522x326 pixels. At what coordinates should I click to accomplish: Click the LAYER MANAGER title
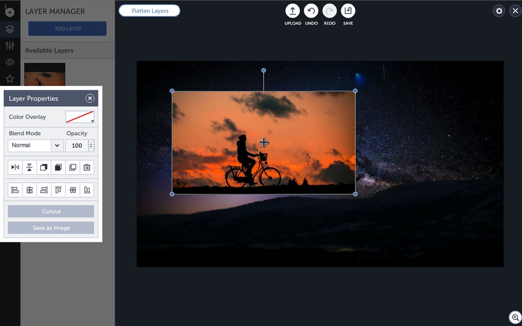55,11
